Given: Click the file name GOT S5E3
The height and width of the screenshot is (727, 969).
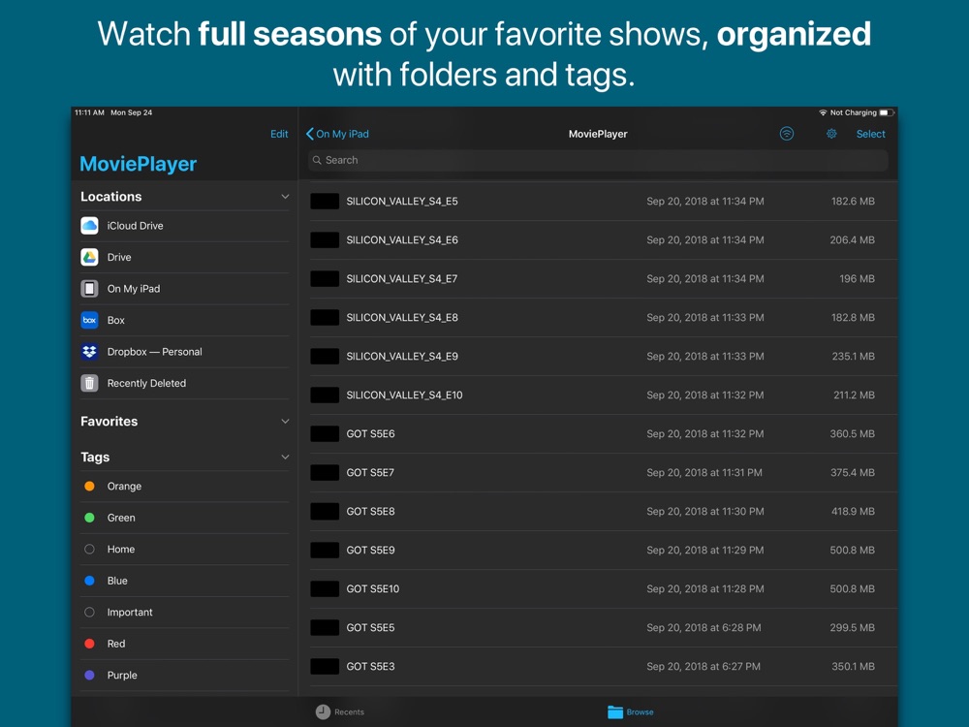Looking at the screenshot, I should (370, 667).
